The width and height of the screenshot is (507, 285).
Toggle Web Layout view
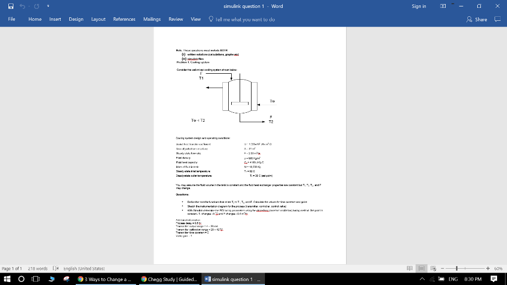point(432,268)
